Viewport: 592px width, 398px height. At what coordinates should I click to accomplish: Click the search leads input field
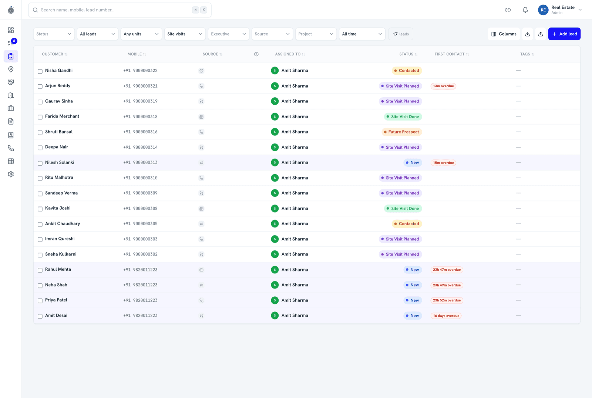pos(120,10)
